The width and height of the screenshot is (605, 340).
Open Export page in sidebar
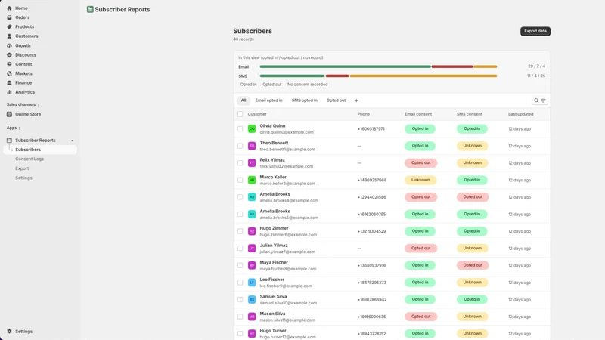click(x=22, y=168)
